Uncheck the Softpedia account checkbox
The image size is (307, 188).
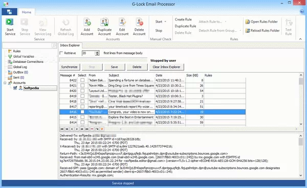pyautogui.click(x=15, y=88)
